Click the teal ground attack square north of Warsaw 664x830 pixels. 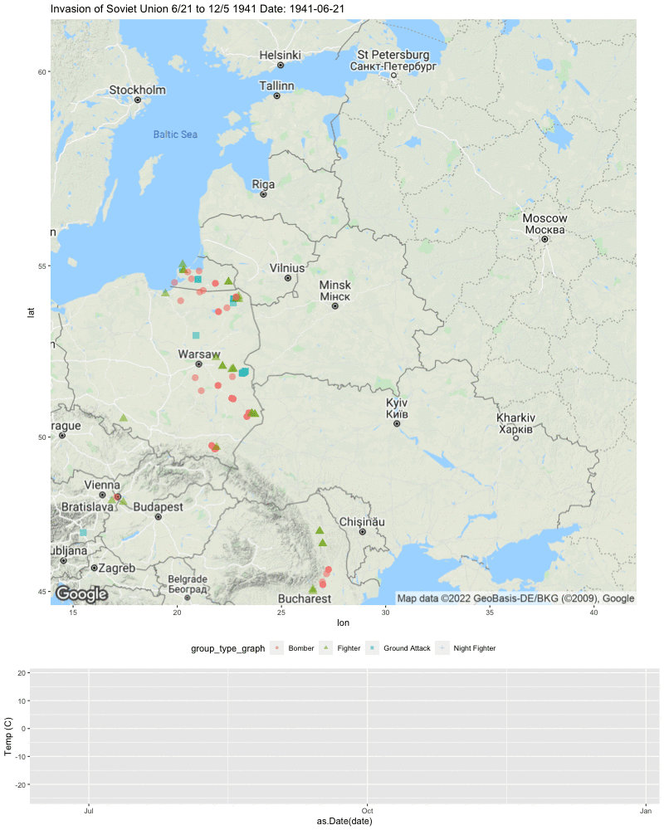coord(196,335)
